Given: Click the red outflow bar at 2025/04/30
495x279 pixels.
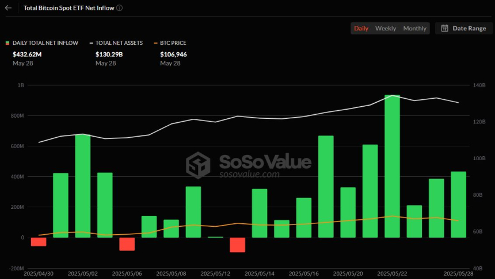Looking at the screenshot, I should 39,242.
